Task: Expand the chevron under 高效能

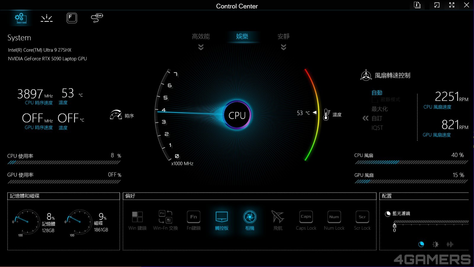Action: pos(201,47)
